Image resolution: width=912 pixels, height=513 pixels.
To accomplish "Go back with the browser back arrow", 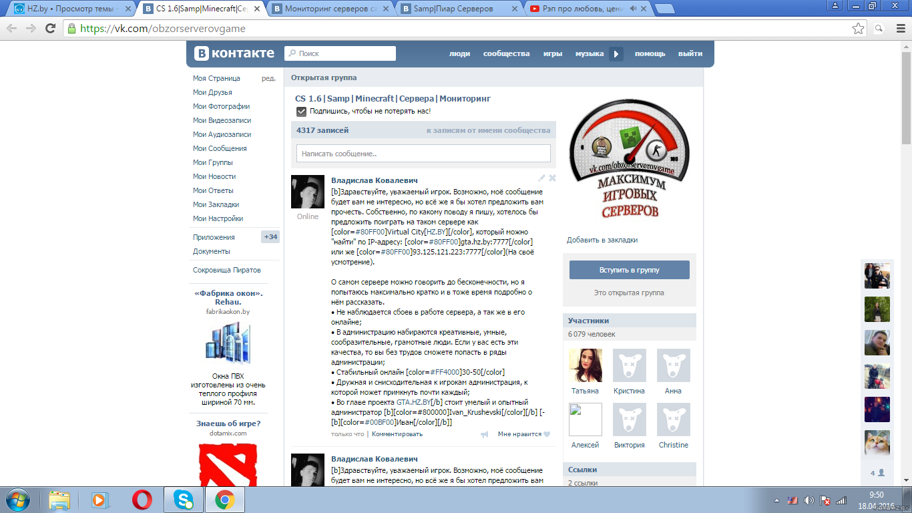I will 13,29.
